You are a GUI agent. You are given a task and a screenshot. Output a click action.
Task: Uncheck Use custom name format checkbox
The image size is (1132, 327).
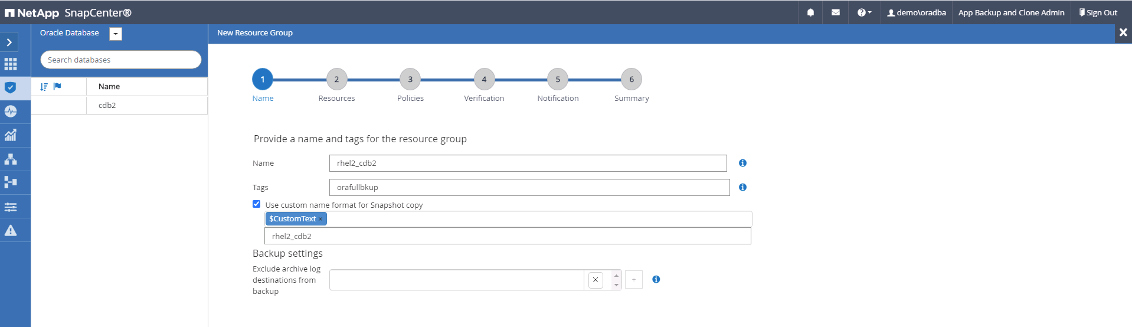coord(256,204)
